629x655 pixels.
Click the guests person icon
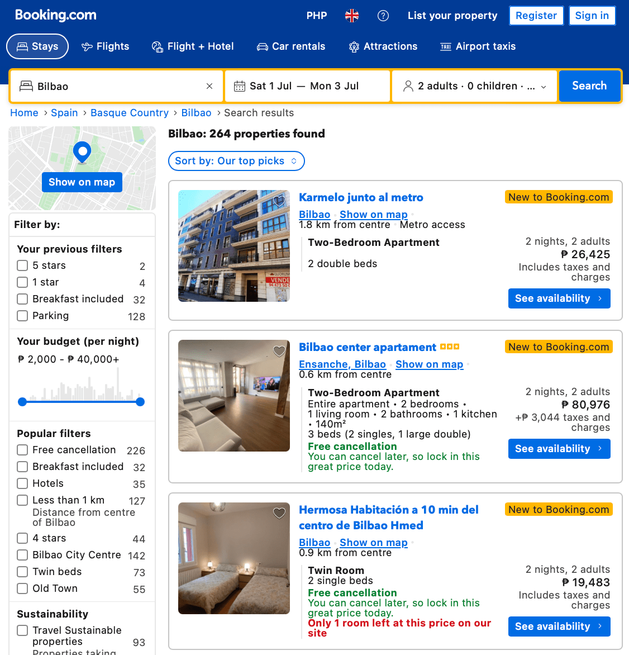coord(408,86)
